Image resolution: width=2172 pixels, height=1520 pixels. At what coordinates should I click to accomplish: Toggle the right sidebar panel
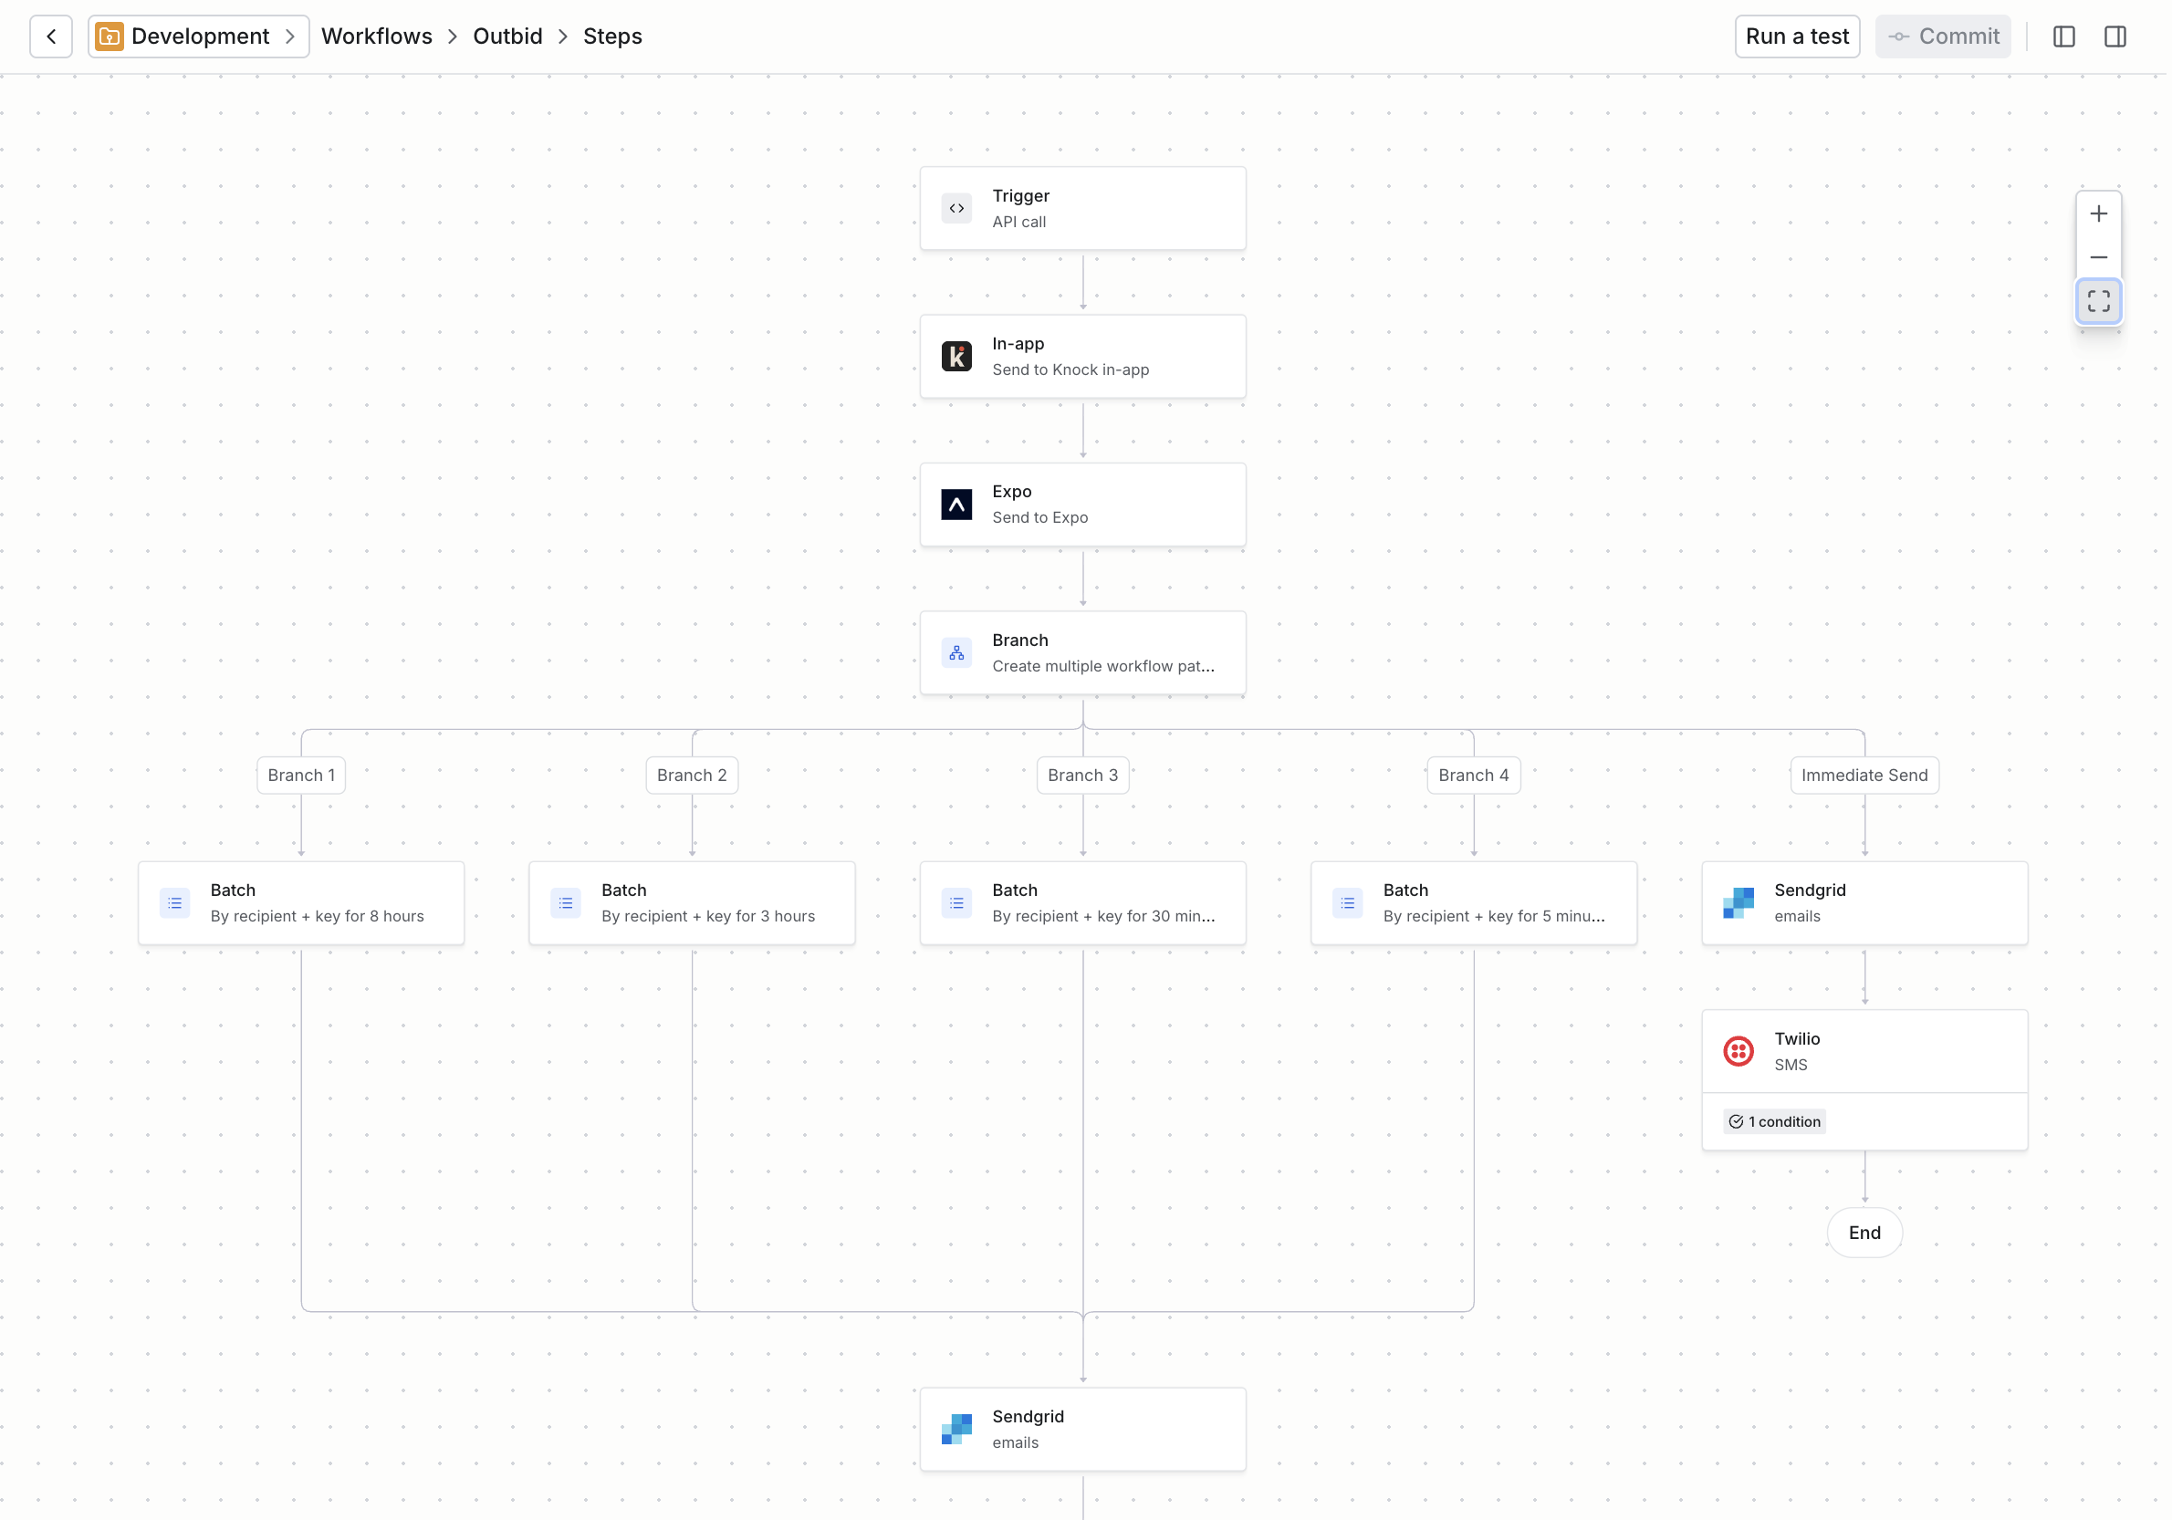(2115, 36)
